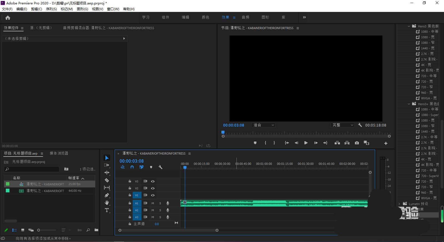Viewport: 444px width, 242px height.
Task: Click the project panel search field
Action: click(33, 169)
